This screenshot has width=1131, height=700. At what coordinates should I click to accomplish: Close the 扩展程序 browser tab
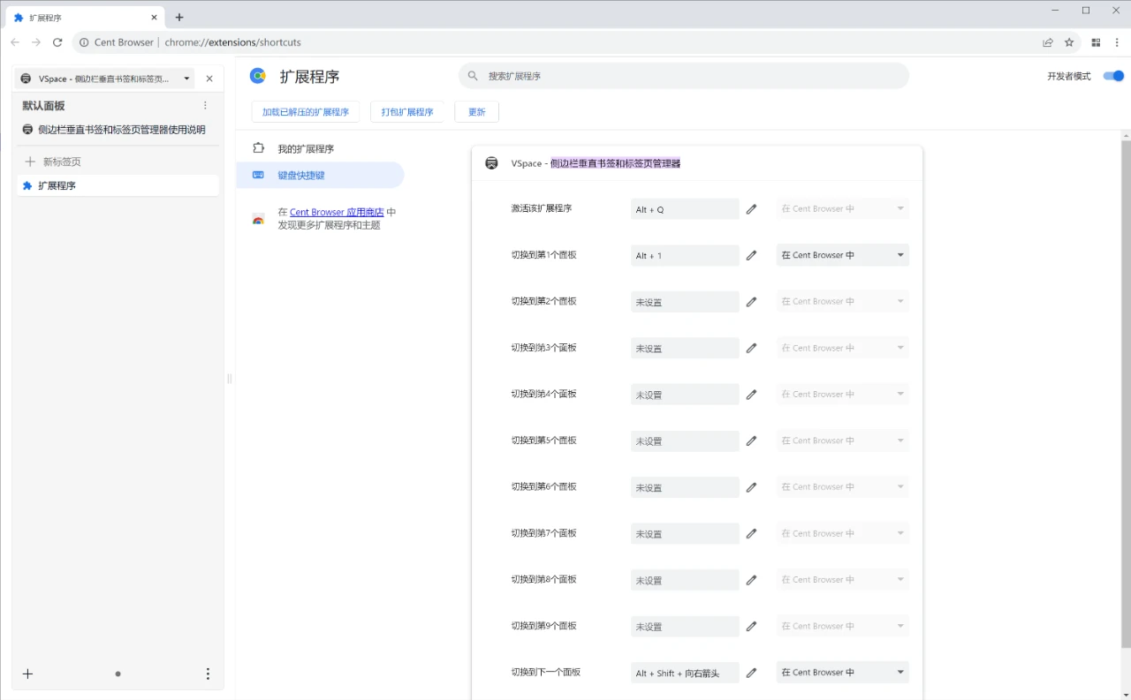[154, 18]
